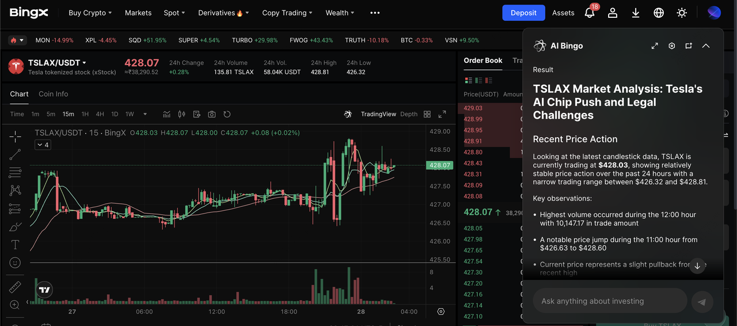Toggle light/dark theme with sun icon
This screenshot has height=326, width=737.
pyautogui.click(x=682, y=13)
